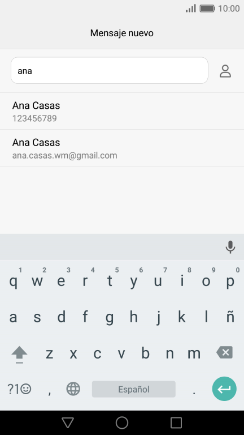Screen dimensions: 244x435
Task: Focus the recipient field containing ana
Action: pyautogui.click(x=109, y=70)
